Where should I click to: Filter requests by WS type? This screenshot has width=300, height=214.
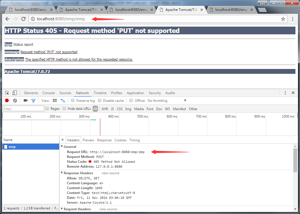167,109
